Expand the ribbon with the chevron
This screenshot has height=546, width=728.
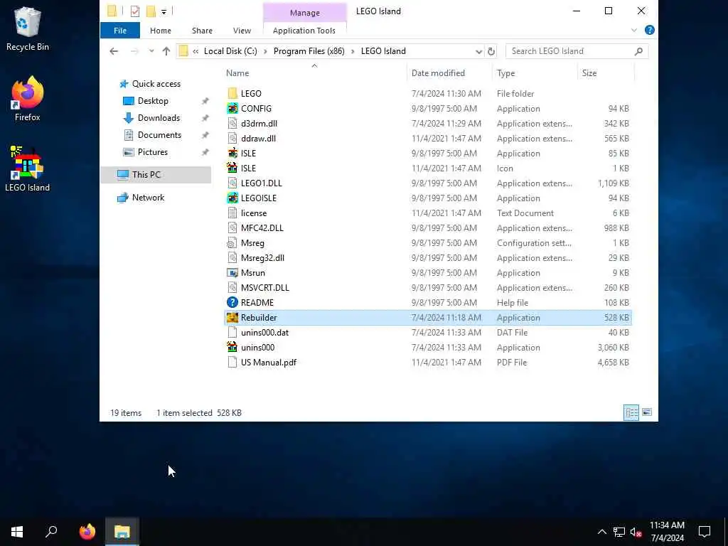point(633,31)
